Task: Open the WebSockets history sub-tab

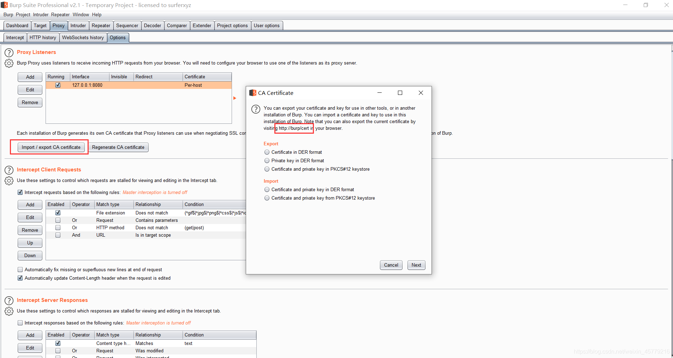Action: tap(83, 37)
